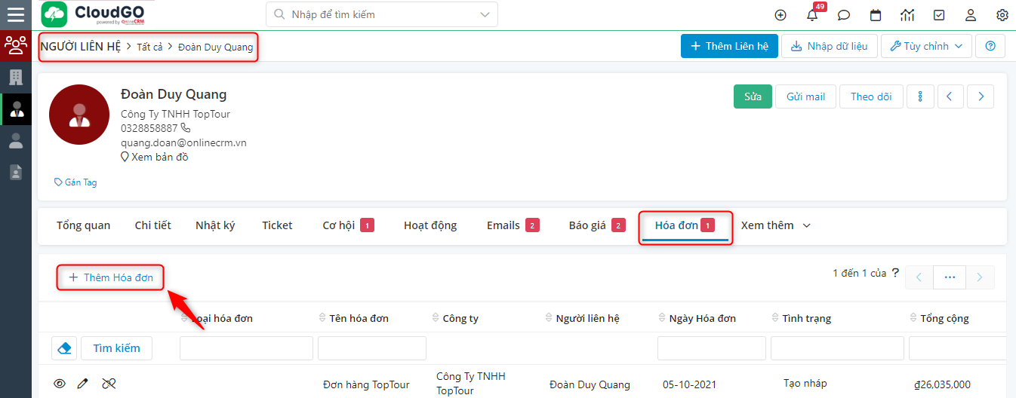Expand the Xem thêm tabs menu
The width and height of the screenshot is (1016, 398).
click(x=775, y=225)
